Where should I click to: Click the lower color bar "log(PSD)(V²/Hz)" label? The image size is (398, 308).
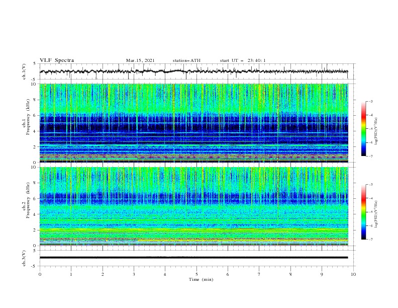[x=376, y=214]
